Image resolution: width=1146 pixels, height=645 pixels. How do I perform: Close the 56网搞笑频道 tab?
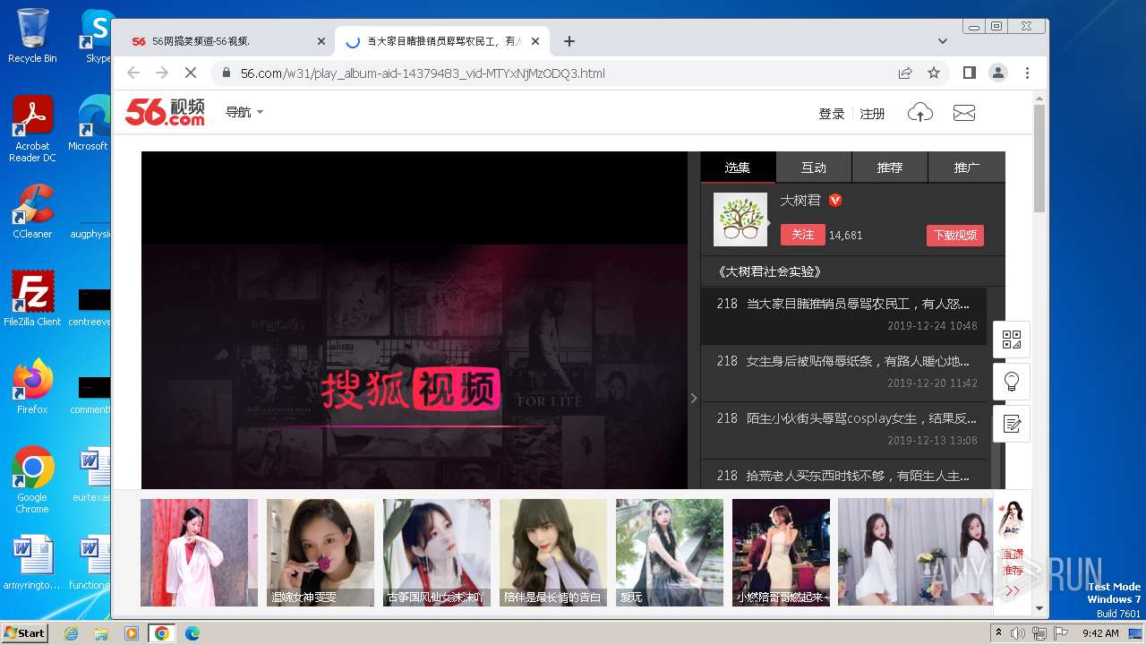(321, 41)
